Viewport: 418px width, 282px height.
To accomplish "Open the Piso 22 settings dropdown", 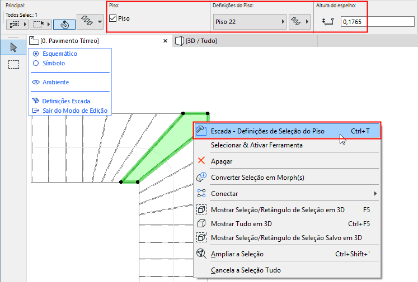I will pyautogui.click(x=250, y=22).
